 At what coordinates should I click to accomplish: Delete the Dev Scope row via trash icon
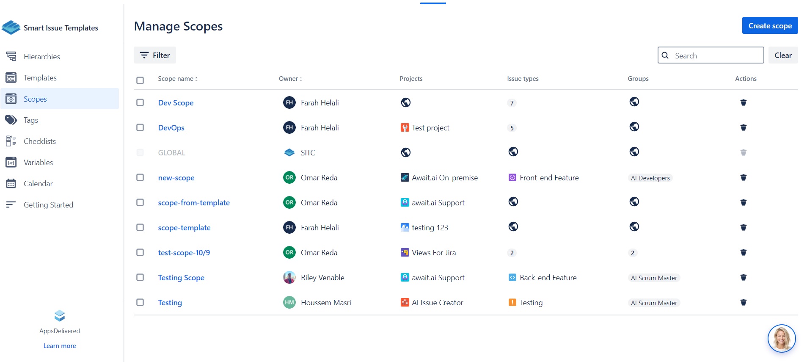[x=743, y=102]
